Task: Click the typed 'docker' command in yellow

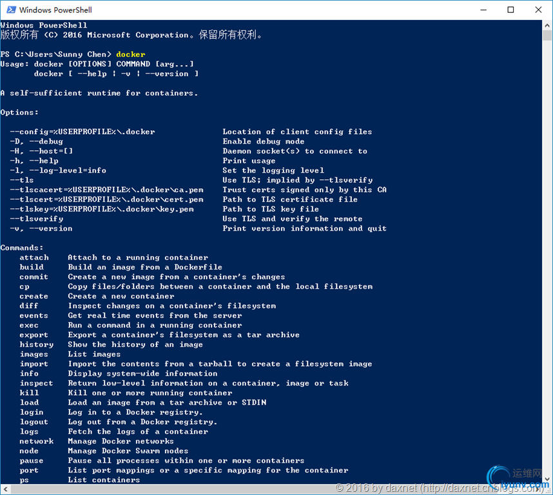Action: (130, 54)
